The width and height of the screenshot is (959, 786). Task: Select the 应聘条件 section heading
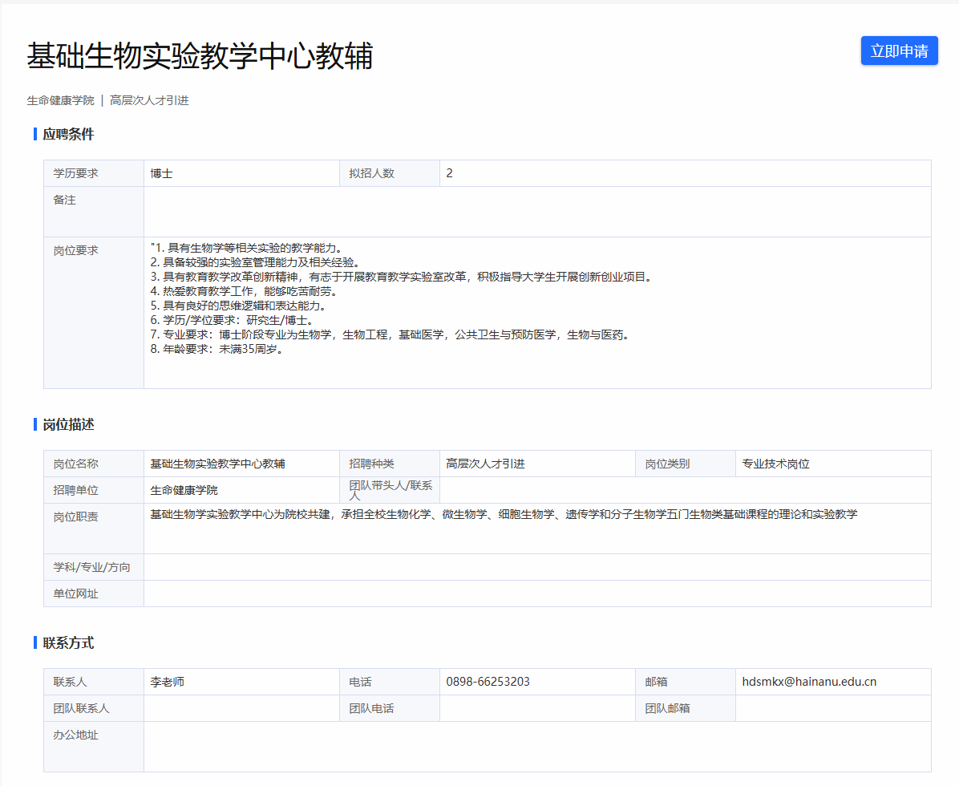click(x=68, y=134)
